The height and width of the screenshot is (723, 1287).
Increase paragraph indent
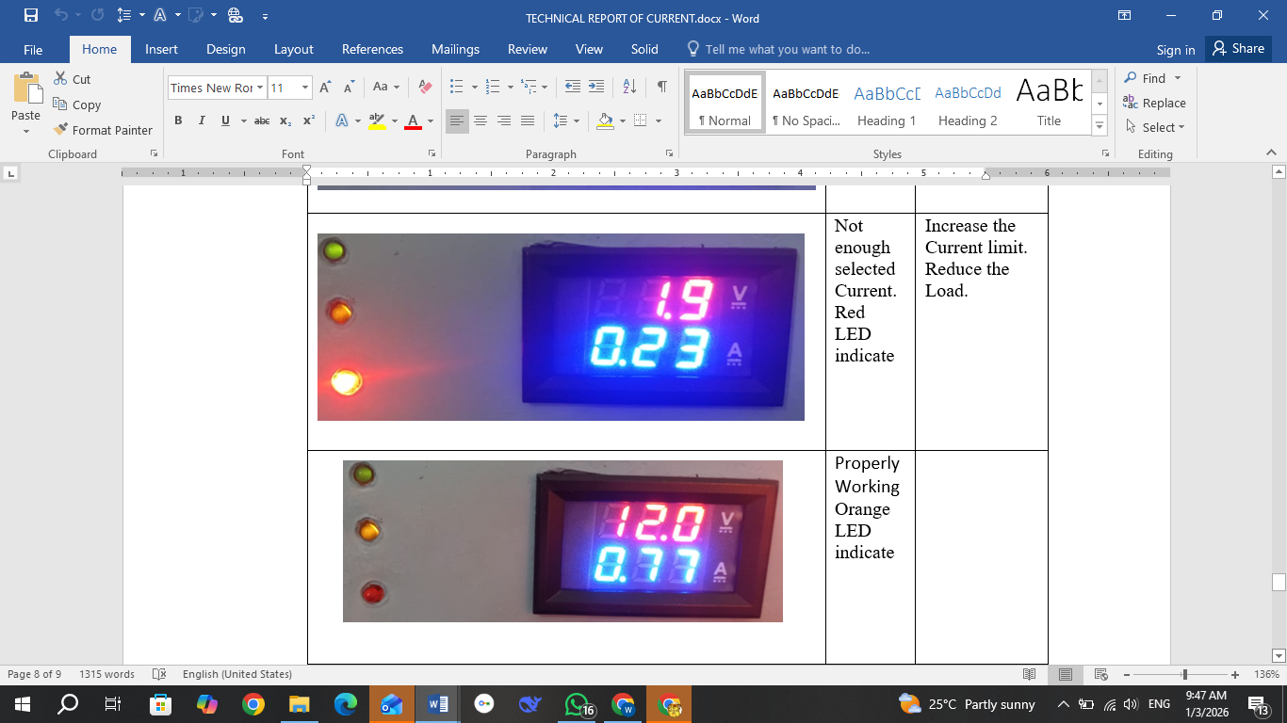596,87
